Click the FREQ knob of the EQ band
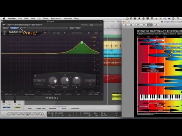This screenshot has height=136, width=182. pyautogui.click(x=53, y=80)
